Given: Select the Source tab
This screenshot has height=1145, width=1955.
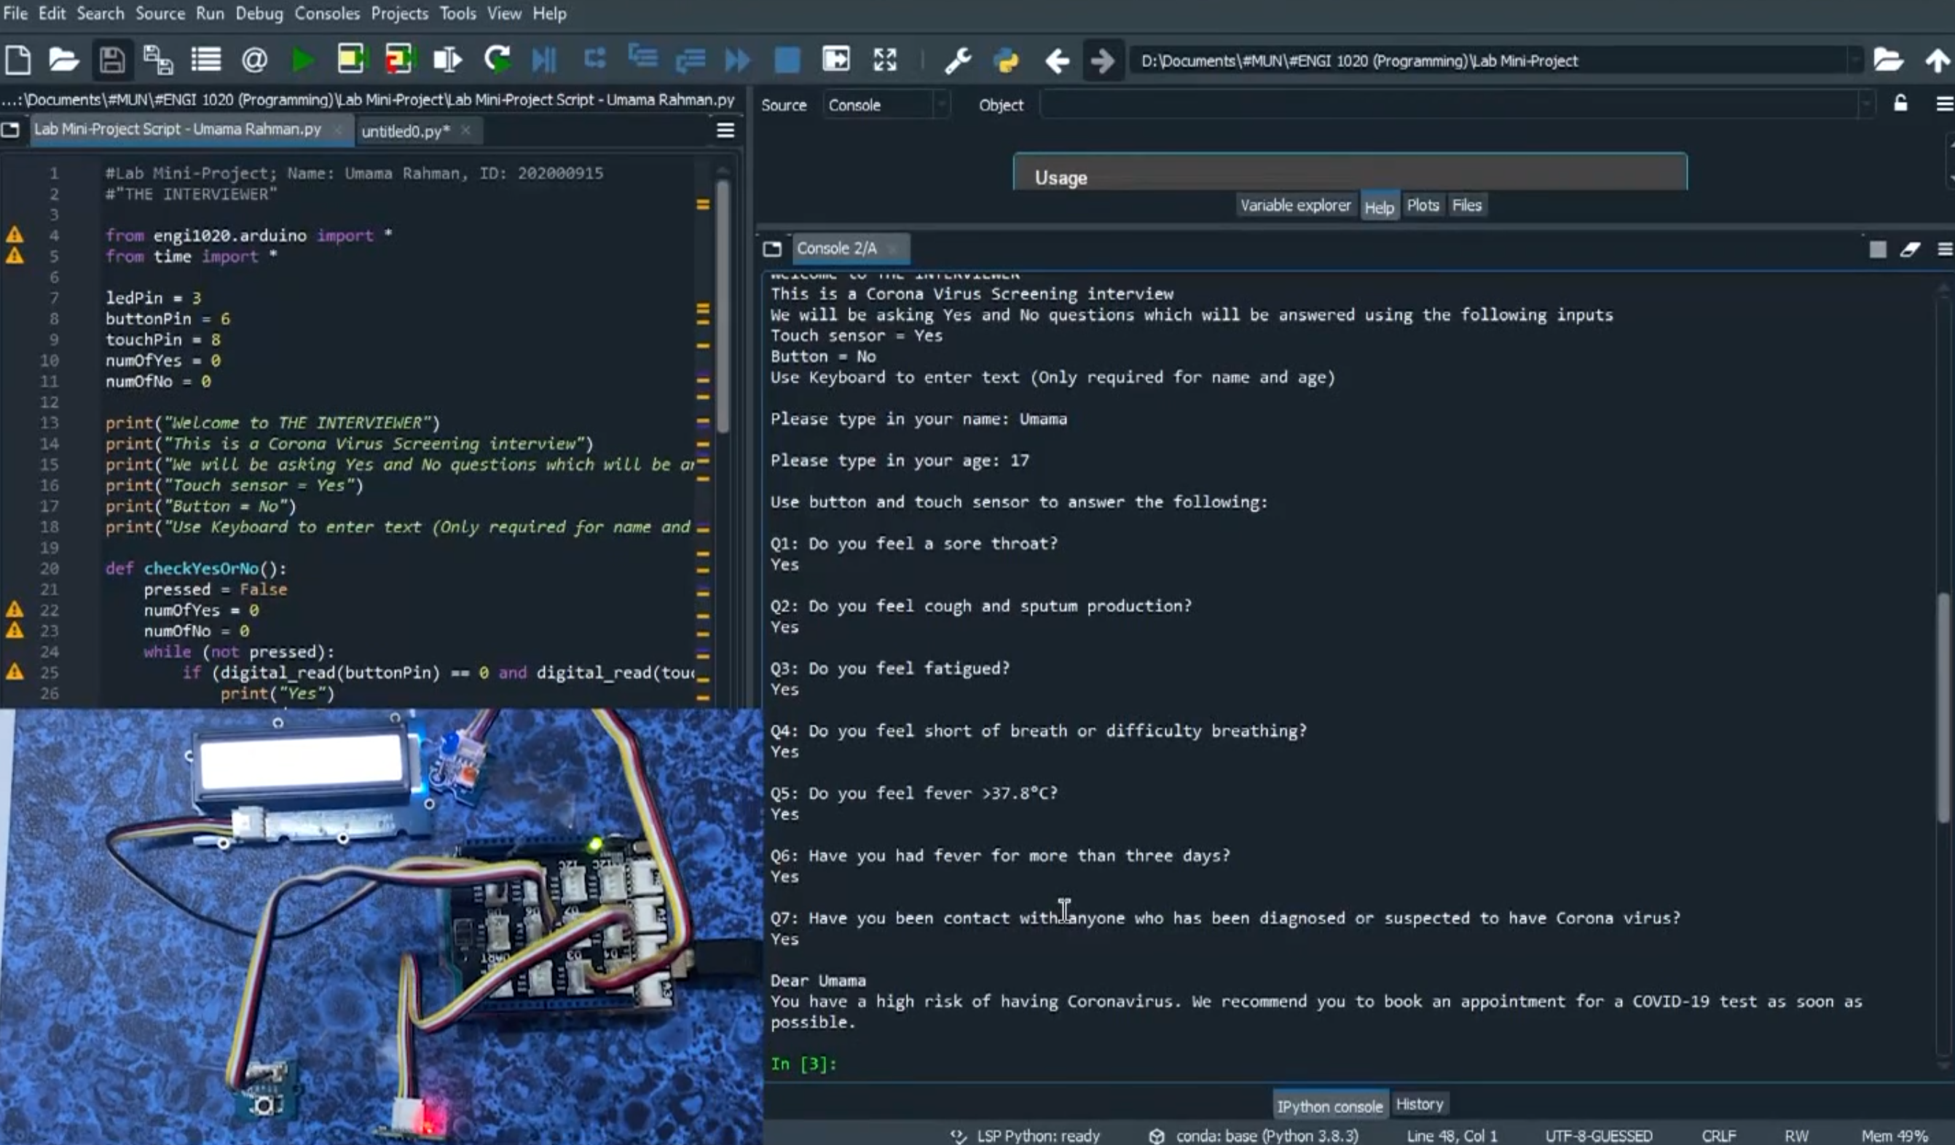Looking at the screenshot, I should click(783, 105).
